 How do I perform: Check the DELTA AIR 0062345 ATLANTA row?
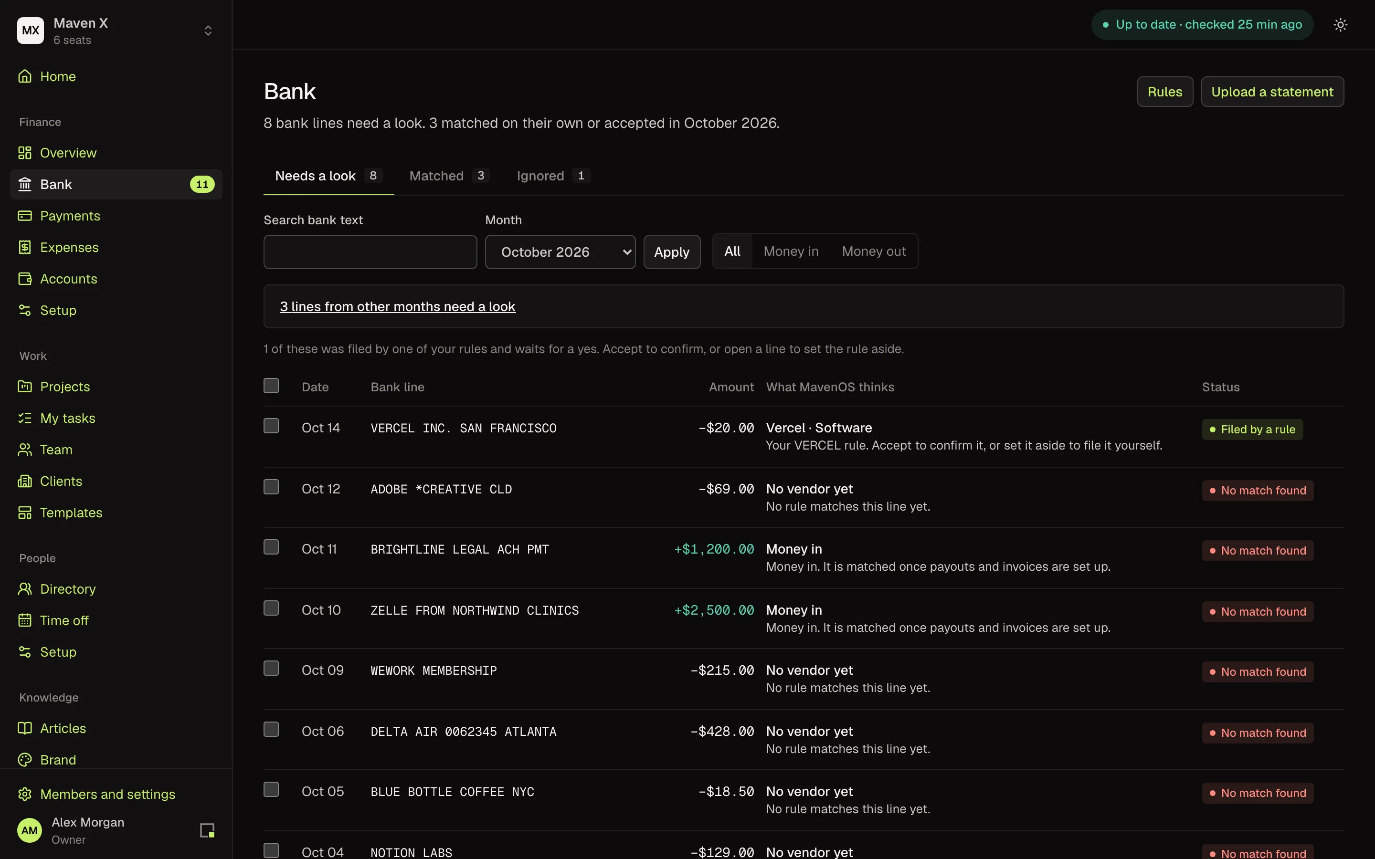coord(271,730)
